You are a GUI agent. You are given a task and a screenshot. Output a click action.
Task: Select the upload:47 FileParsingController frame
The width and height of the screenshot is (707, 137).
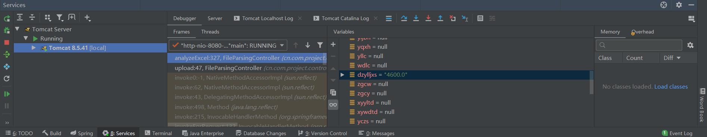click(247, 68)
